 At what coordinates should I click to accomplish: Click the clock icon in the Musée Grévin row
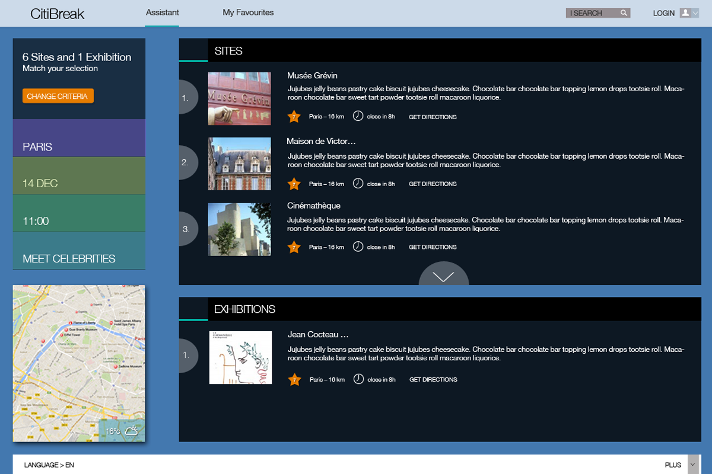click(x=358, y=116)
